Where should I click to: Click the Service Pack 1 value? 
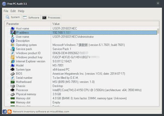pyautogui.click(x=62, y=49)
